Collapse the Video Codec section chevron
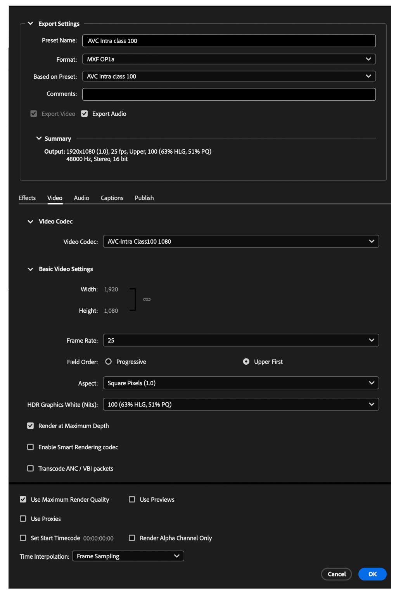 coord(31,222)
